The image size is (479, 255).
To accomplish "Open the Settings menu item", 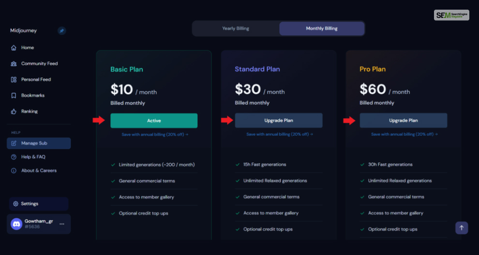I will [x=39, y=204].
